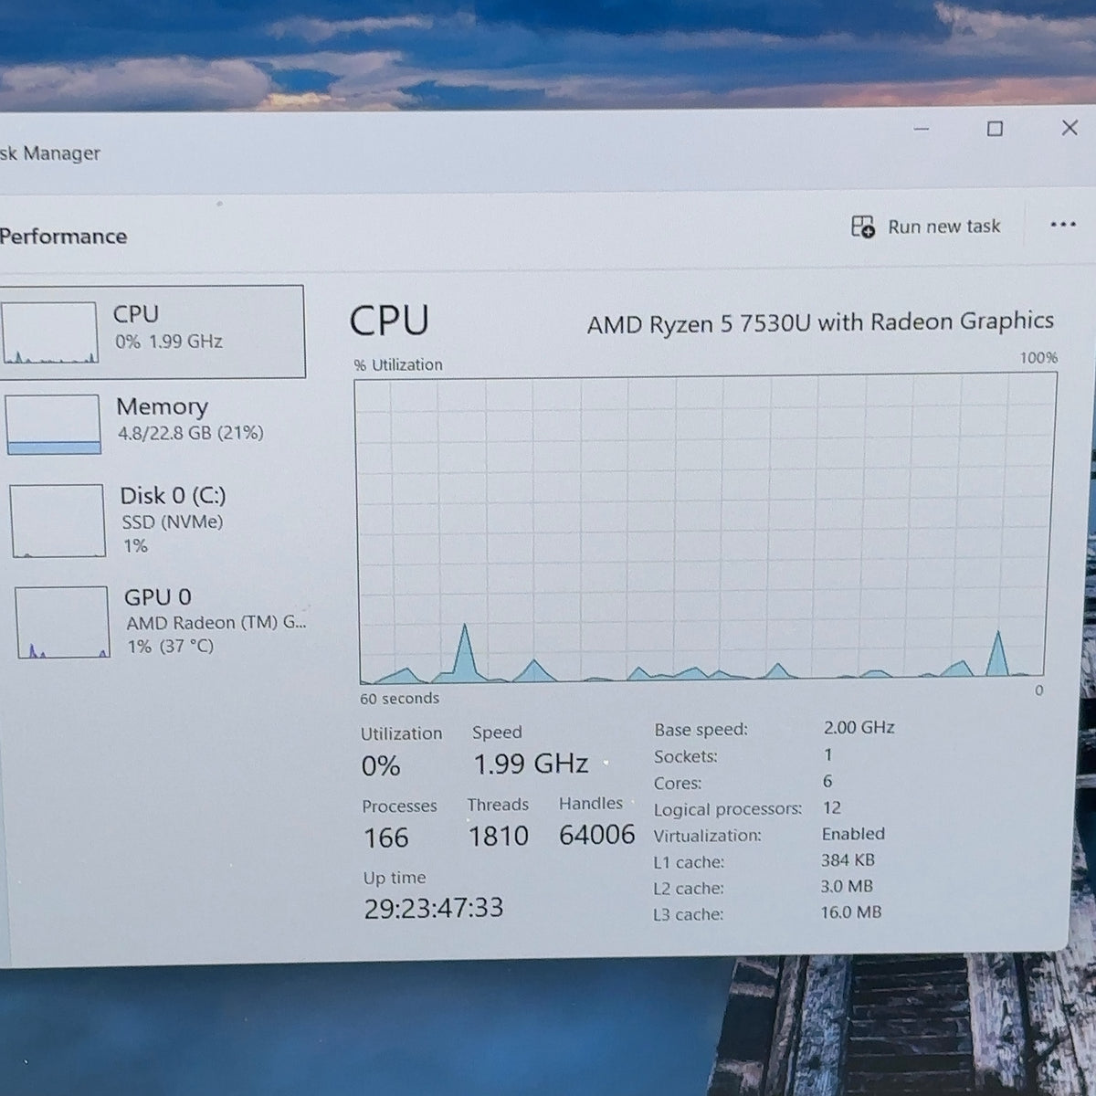Open the three-dots more options menu
1096x1096 pixels.
1062,225
